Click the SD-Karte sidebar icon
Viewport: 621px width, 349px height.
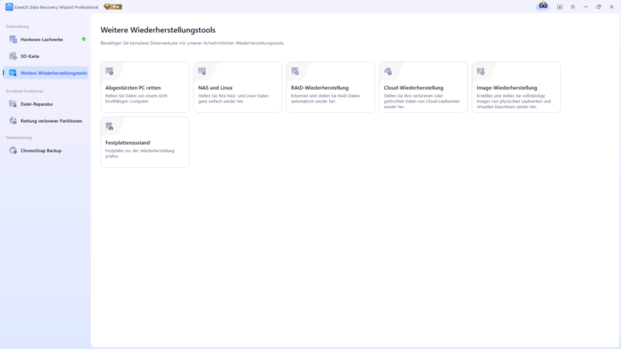click(13, 57)
